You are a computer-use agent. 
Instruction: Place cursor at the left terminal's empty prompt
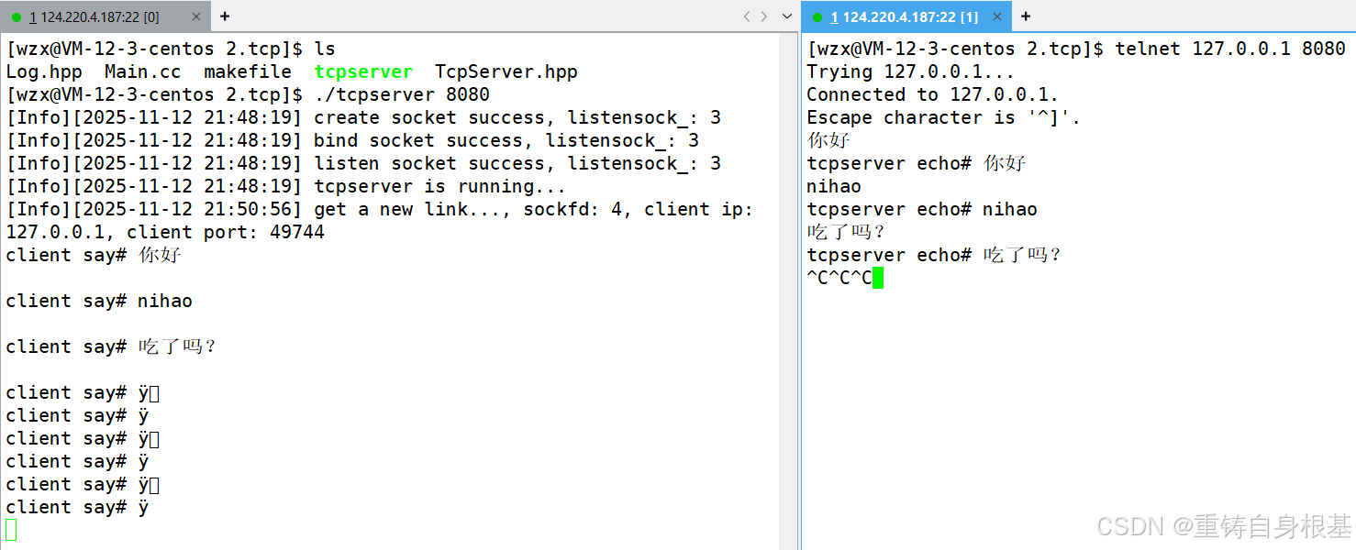click(x=11, y=530)
